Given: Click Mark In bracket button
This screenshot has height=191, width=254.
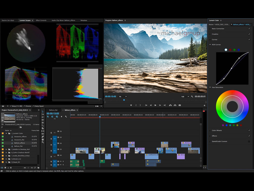Looking at the screenshot, I should pyautogui.click(x=136, y=105).
